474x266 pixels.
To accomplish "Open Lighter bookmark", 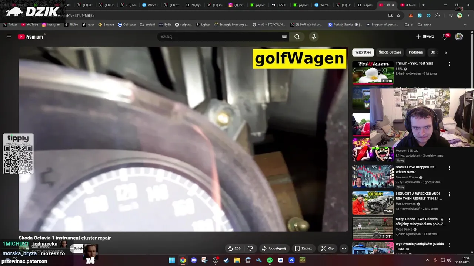I will click(x=203, y=24).
